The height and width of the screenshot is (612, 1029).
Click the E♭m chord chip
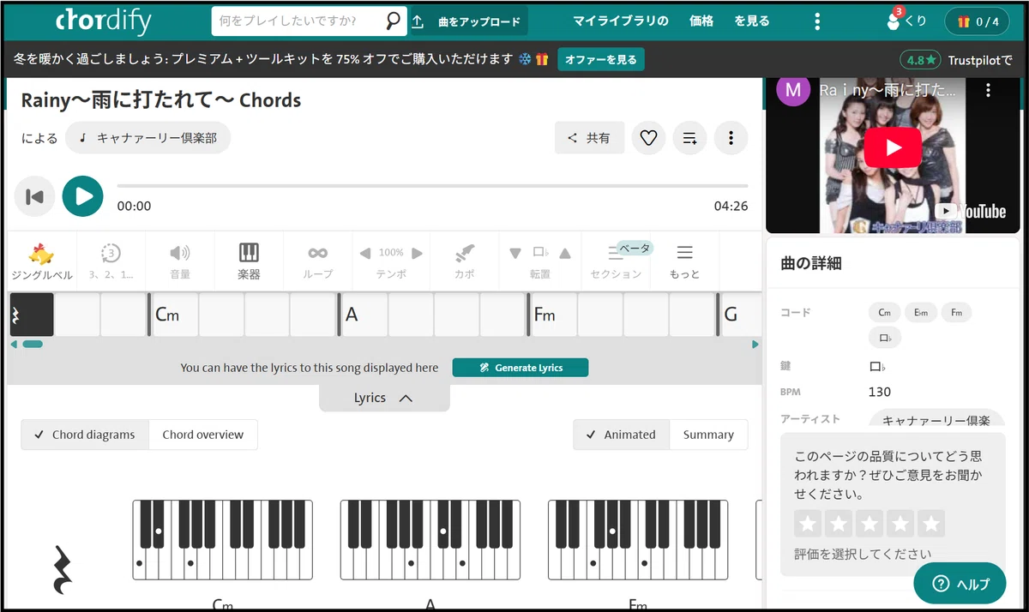tap(921, 313)
